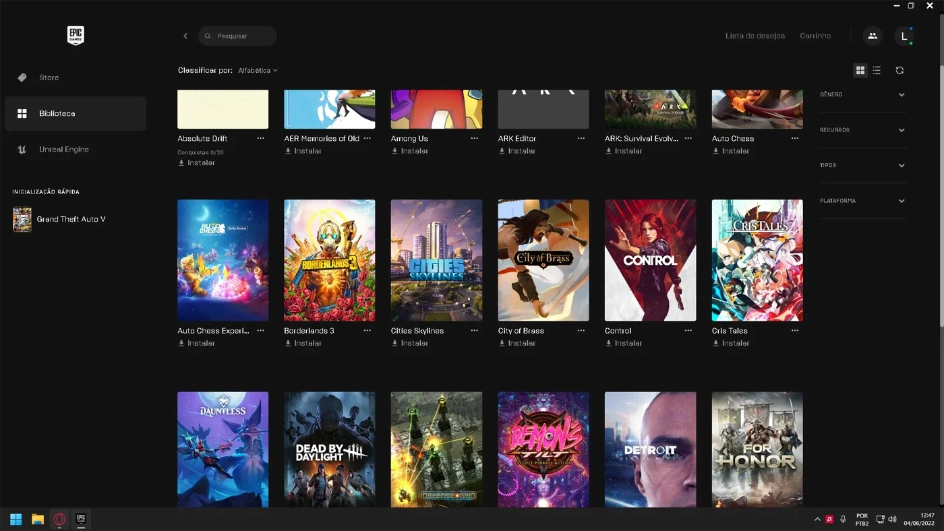The height and width of the screenshot is (531, 944).
Task: Click the Store tag icon in sidebar
Action: pos(22,77)
